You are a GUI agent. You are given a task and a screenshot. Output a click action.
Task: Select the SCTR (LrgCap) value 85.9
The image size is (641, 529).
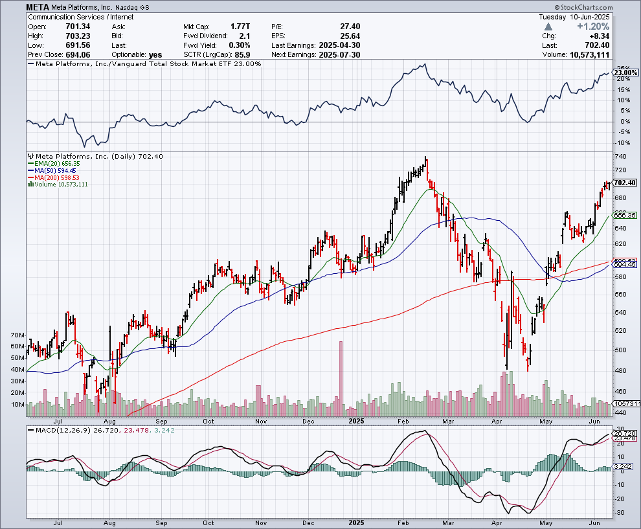tap(242, 55)
